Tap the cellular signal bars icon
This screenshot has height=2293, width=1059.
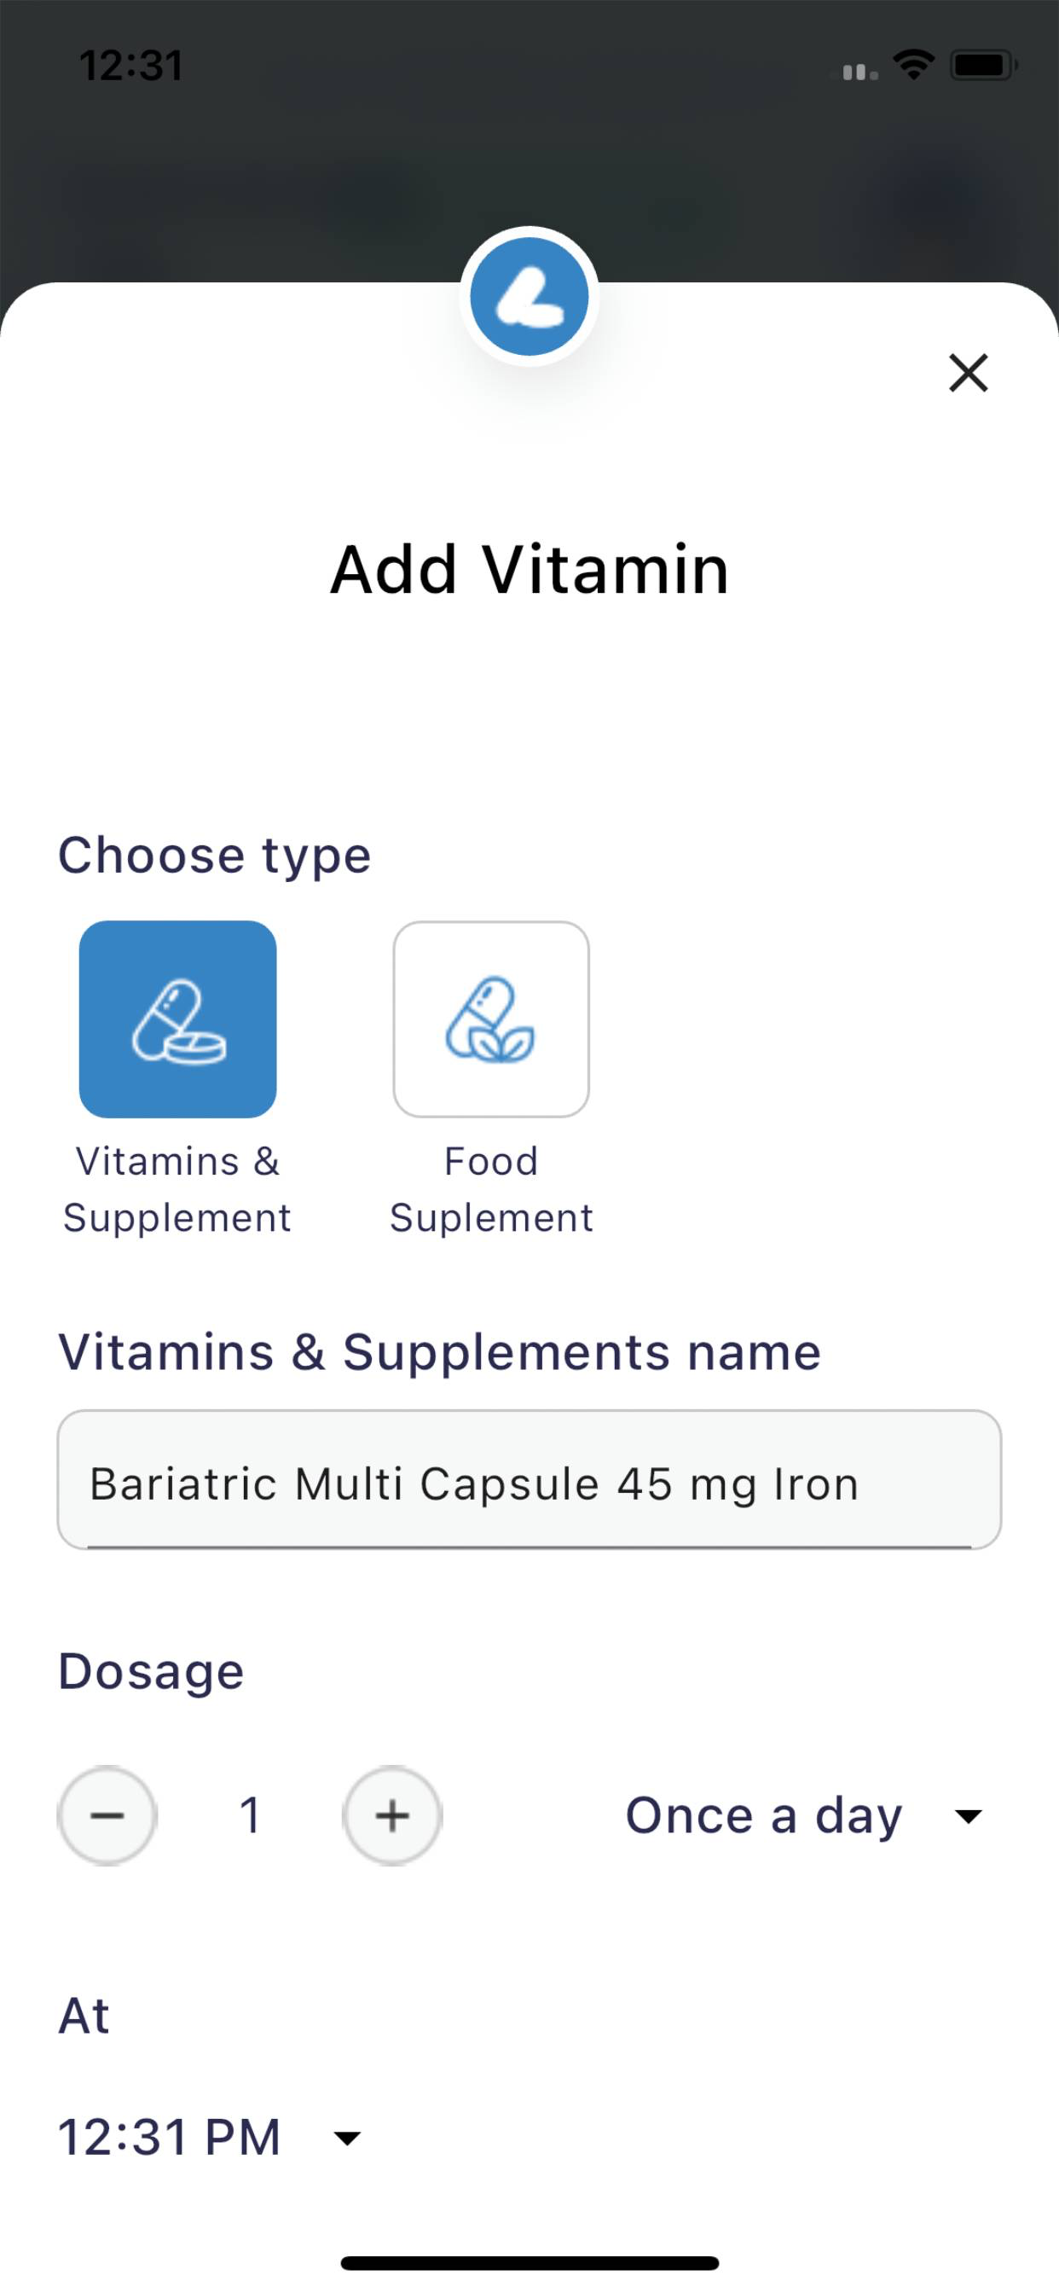(x=854, y=70)
